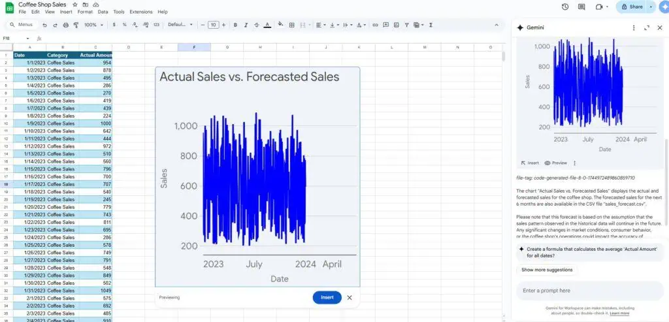669x322 pixels.
Task: Select the paint format tool
Action: pos(76,25)
